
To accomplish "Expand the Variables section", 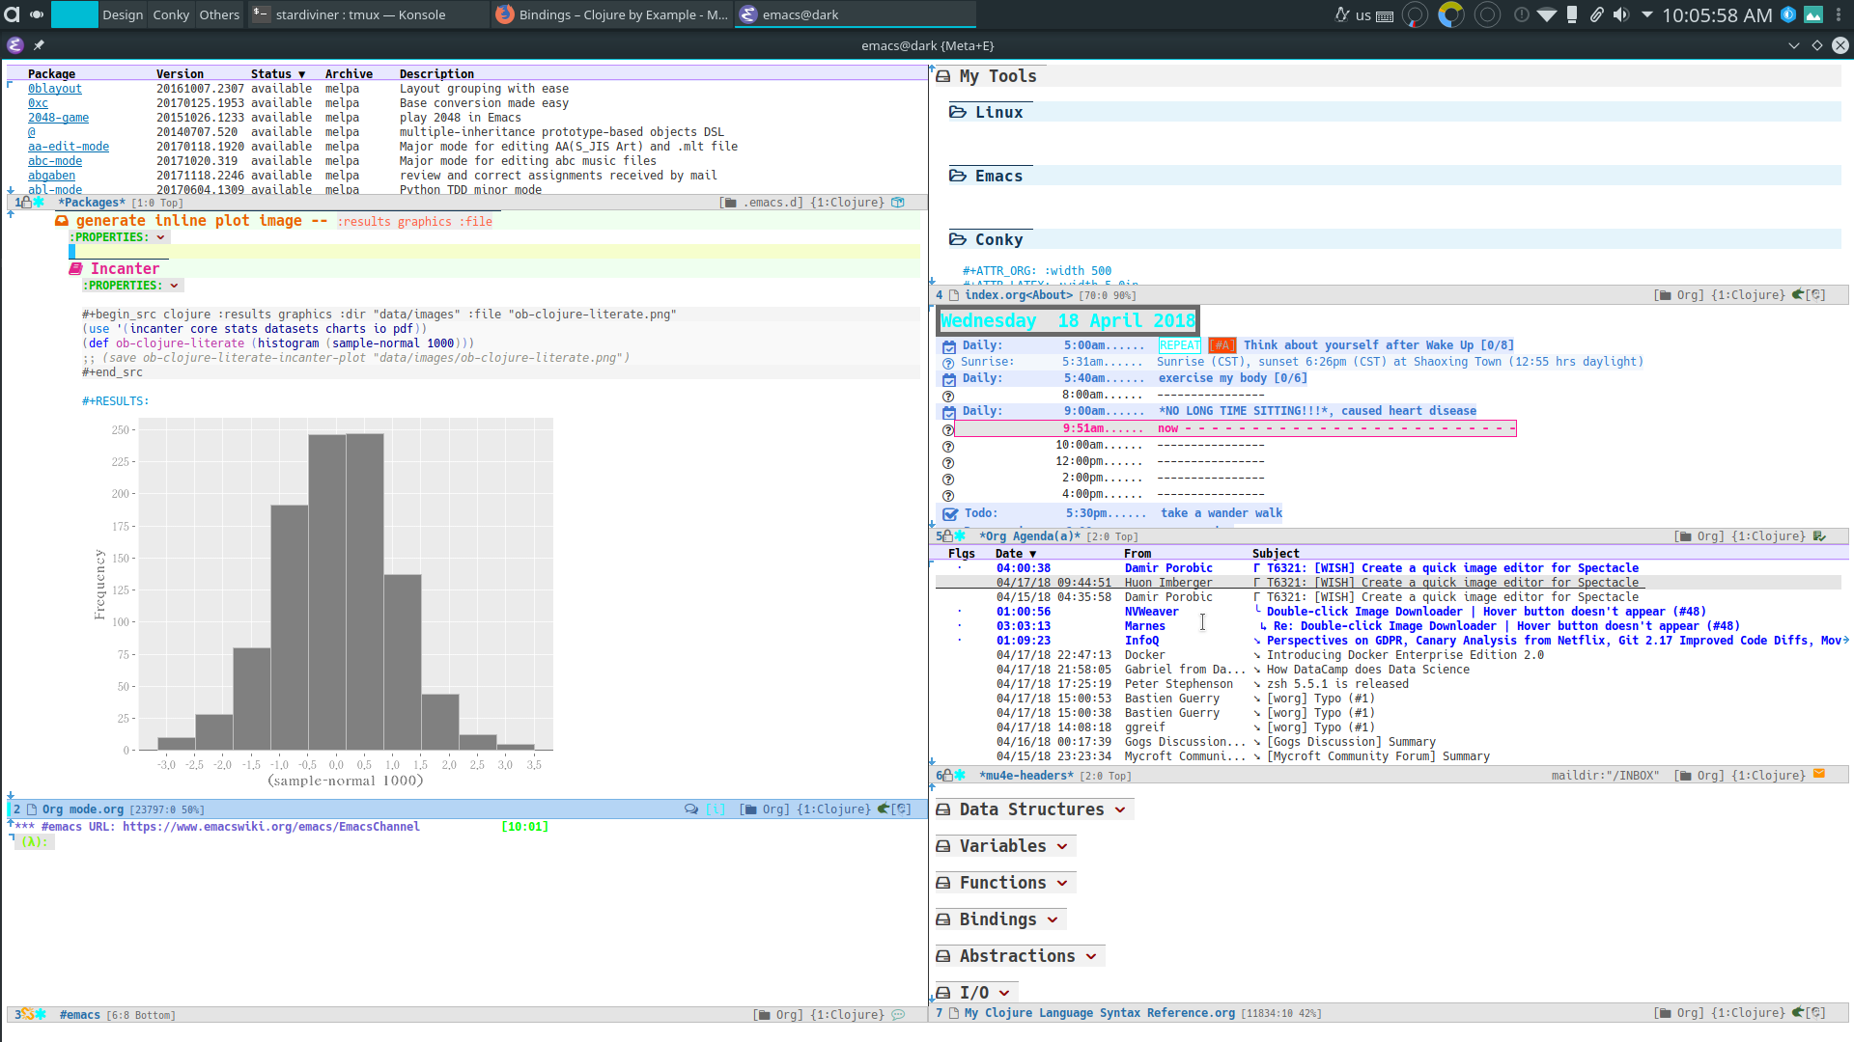I will 1062,846.
